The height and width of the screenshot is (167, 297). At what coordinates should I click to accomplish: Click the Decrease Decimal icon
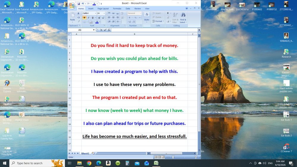click(134, 22)
